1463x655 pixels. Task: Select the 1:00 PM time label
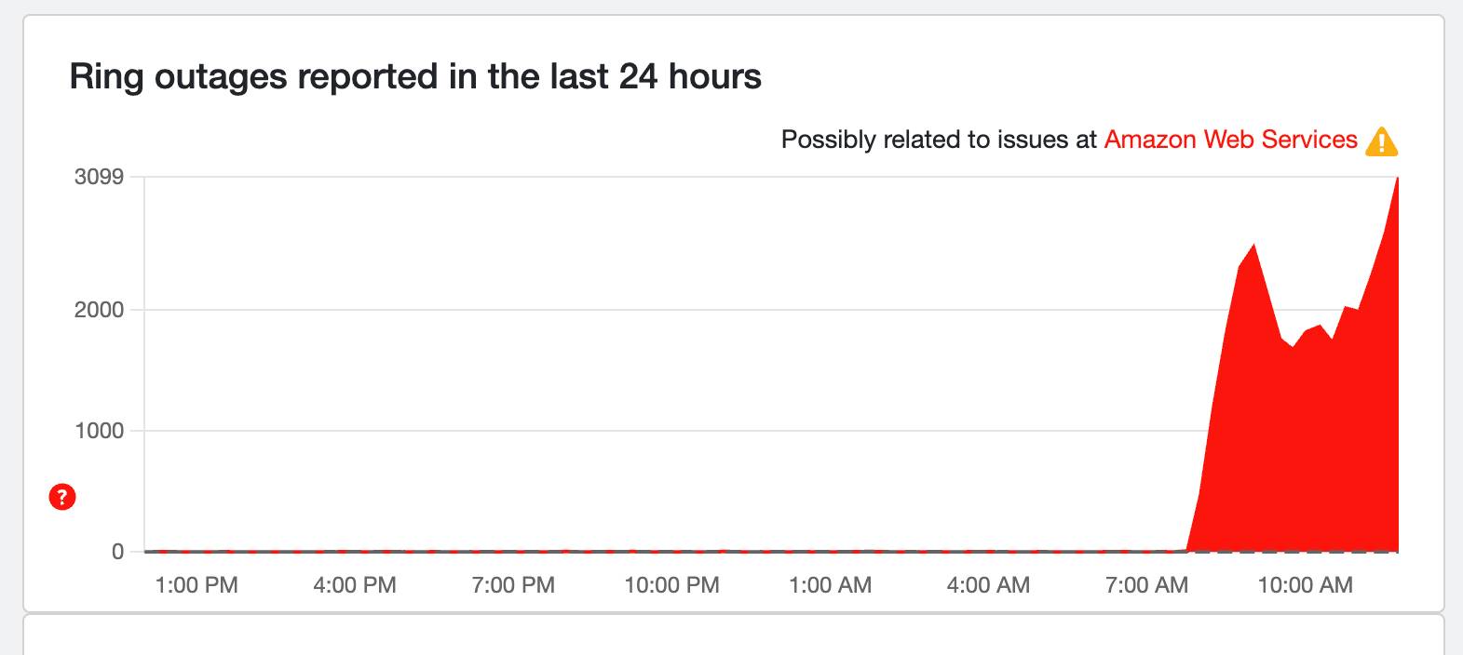coord(196,585)
